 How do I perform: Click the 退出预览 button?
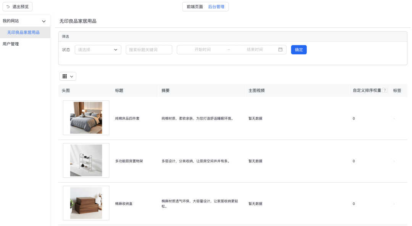pos(18,6)
